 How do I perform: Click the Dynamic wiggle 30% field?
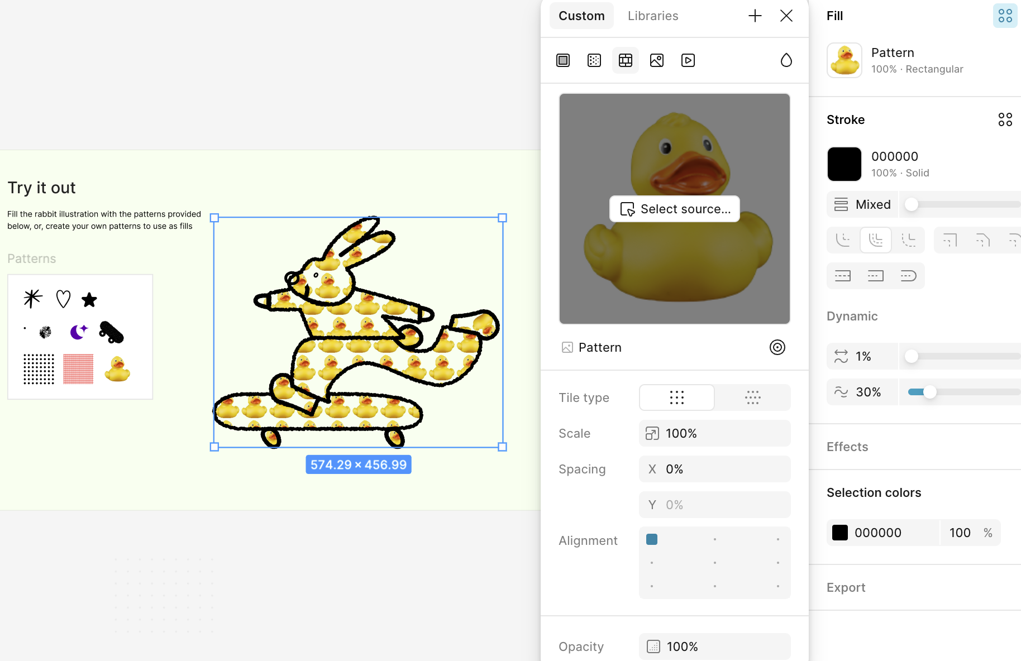click(862, 392)
